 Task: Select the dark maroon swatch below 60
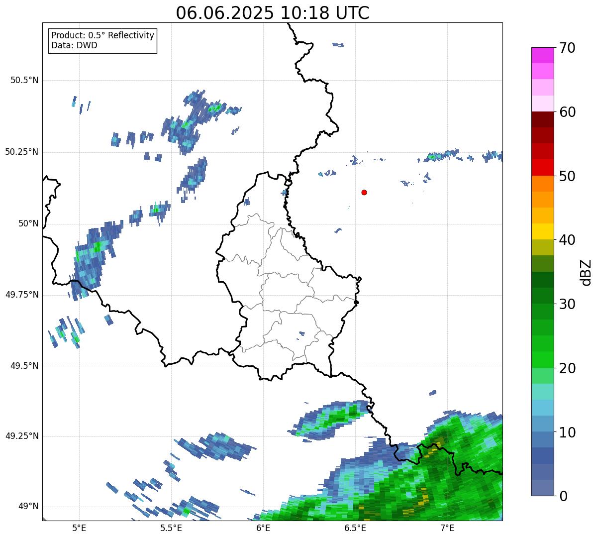(542, 119)
